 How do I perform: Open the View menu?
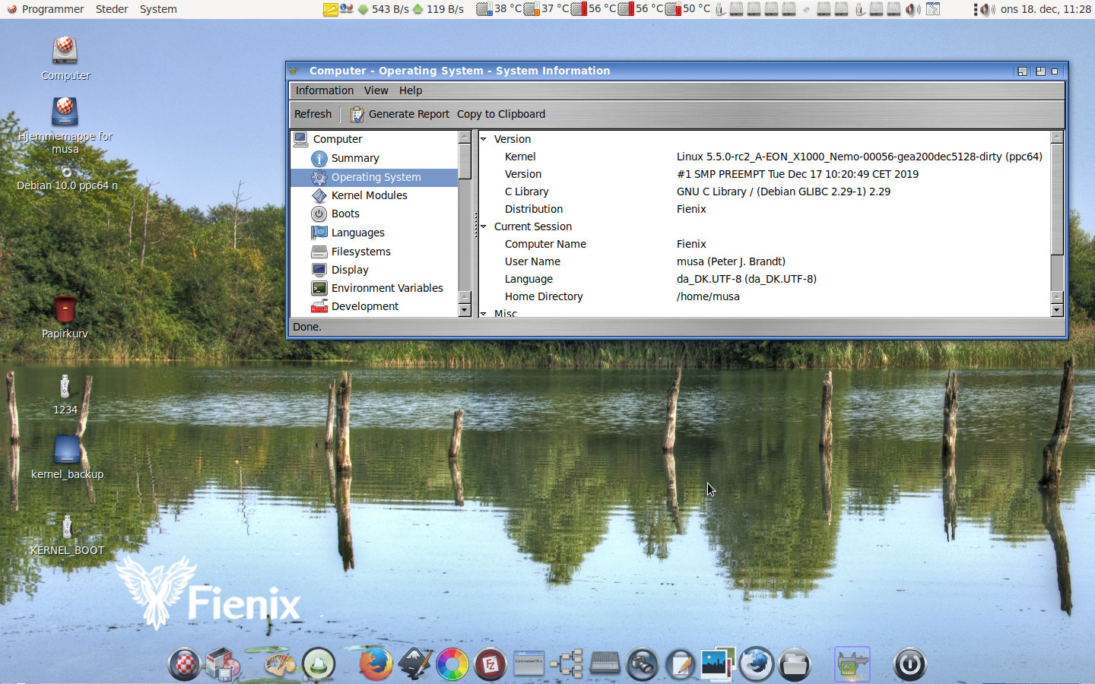376,90
